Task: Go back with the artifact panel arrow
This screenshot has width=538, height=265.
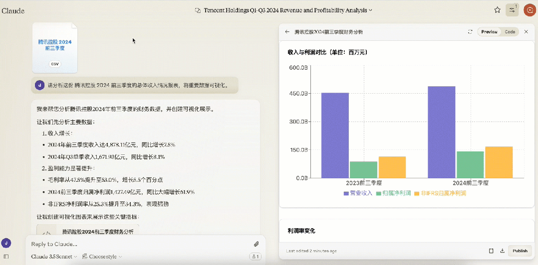Action: (x=287, y=32)
